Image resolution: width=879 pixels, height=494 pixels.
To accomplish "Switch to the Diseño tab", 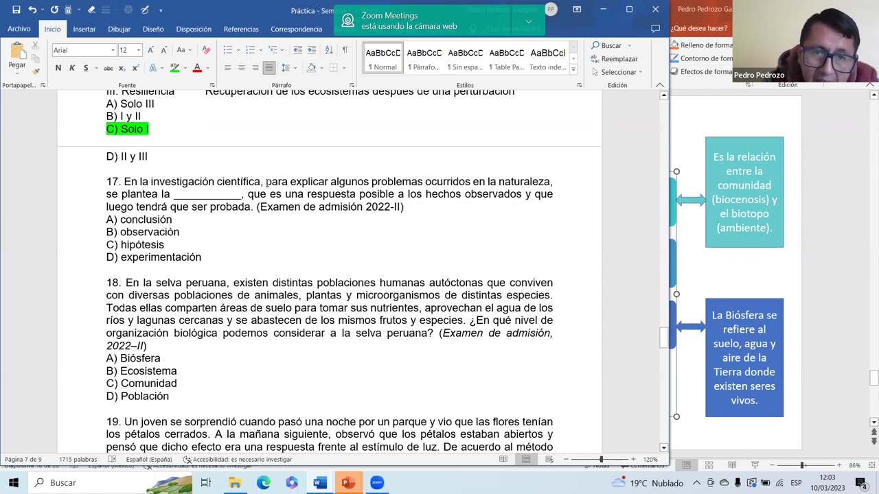I will (153, 29).
